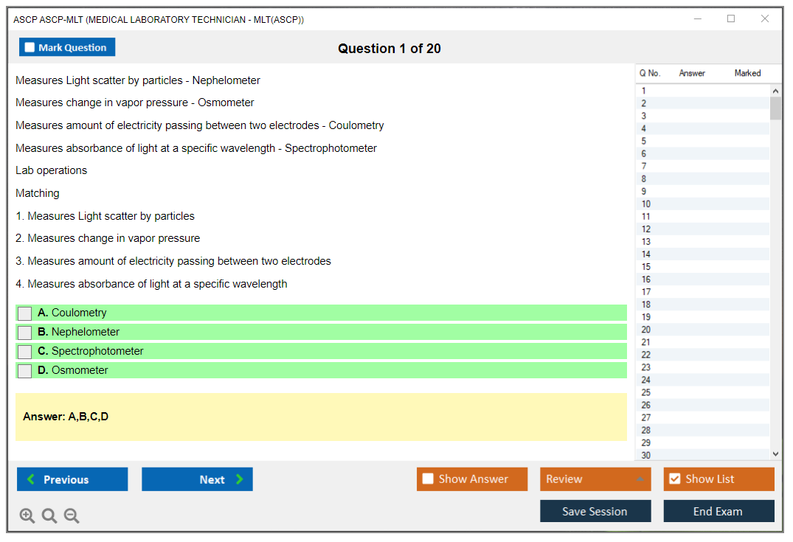Screen dimensions: 793x542
Task: Tick the checkbox for B. Nephelometer
Action: click(24, 333)
